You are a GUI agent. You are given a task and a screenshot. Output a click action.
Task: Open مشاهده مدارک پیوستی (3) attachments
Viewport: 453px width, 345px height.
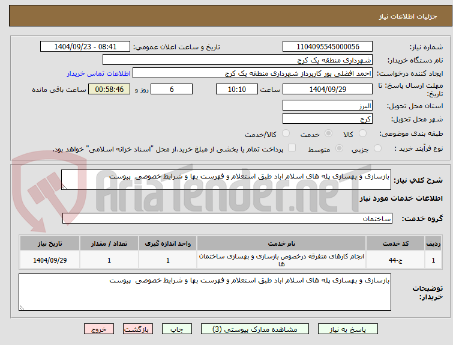(255, 329)
